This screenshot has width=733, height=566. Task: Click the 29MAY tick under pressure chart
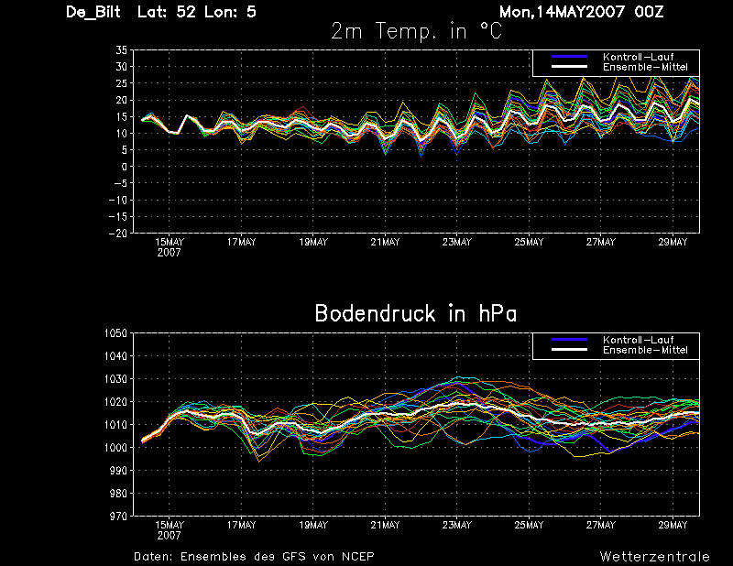click(673, 525)
